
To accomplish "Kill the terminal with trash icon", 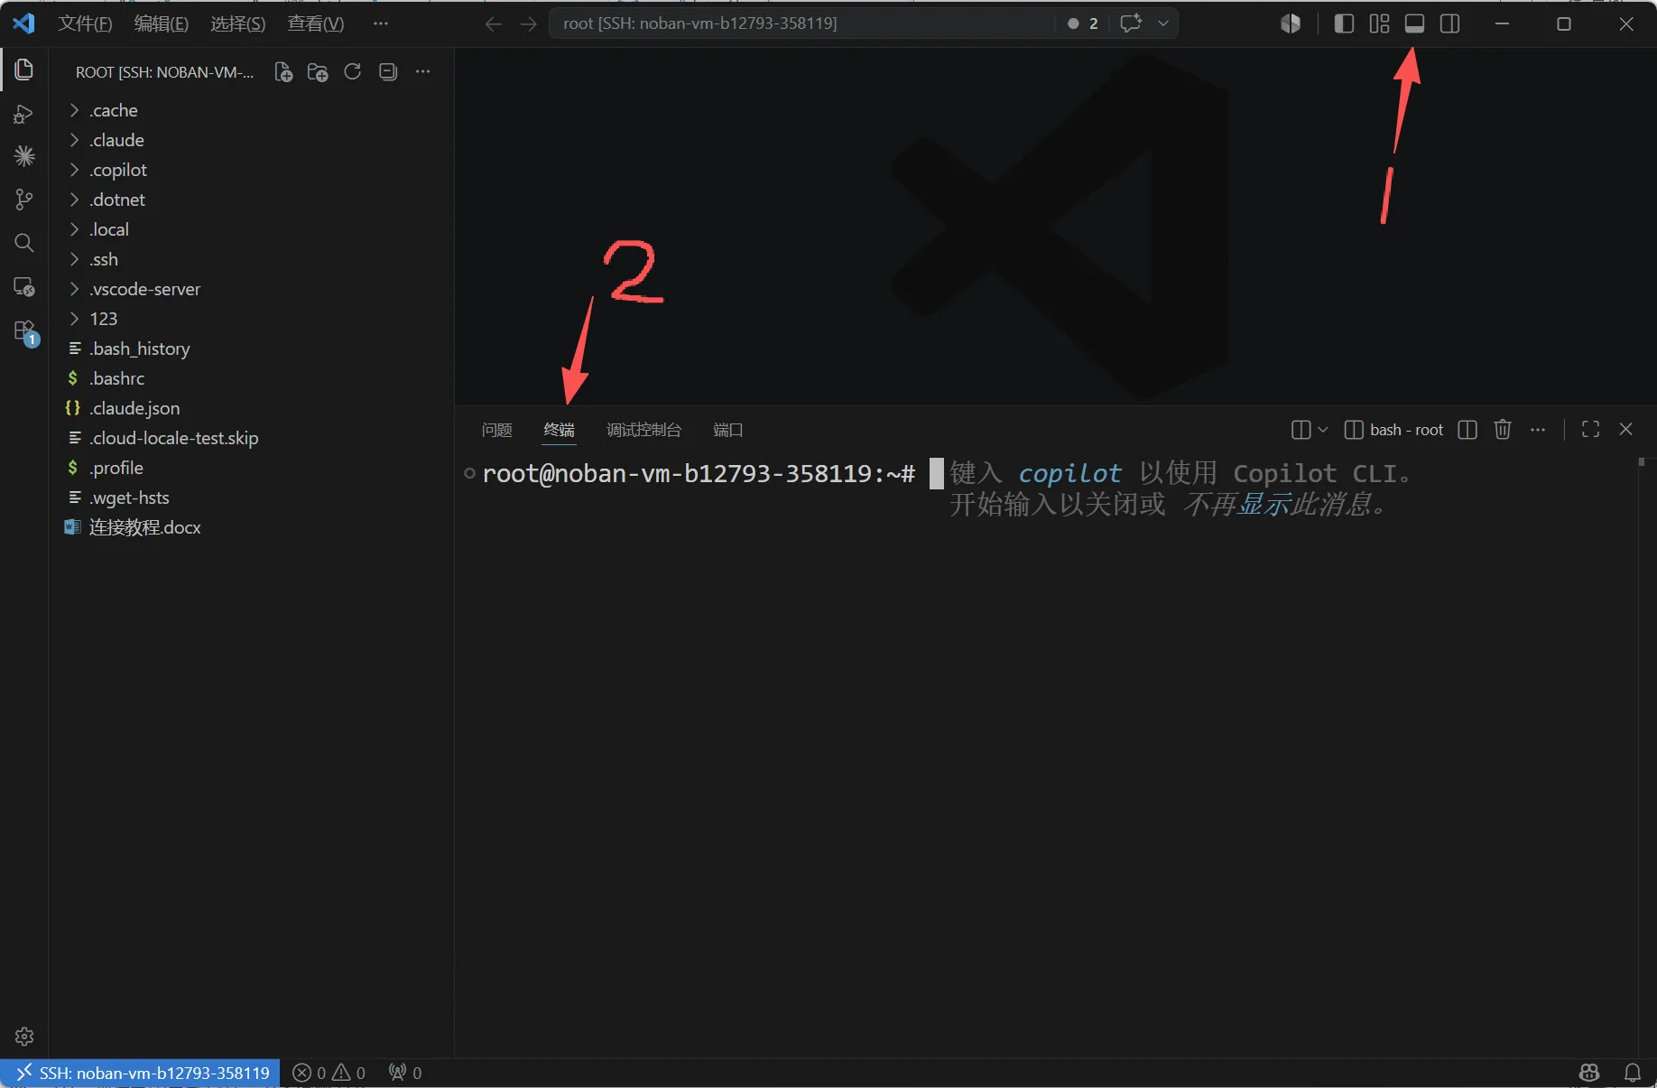I will 1503,430.
